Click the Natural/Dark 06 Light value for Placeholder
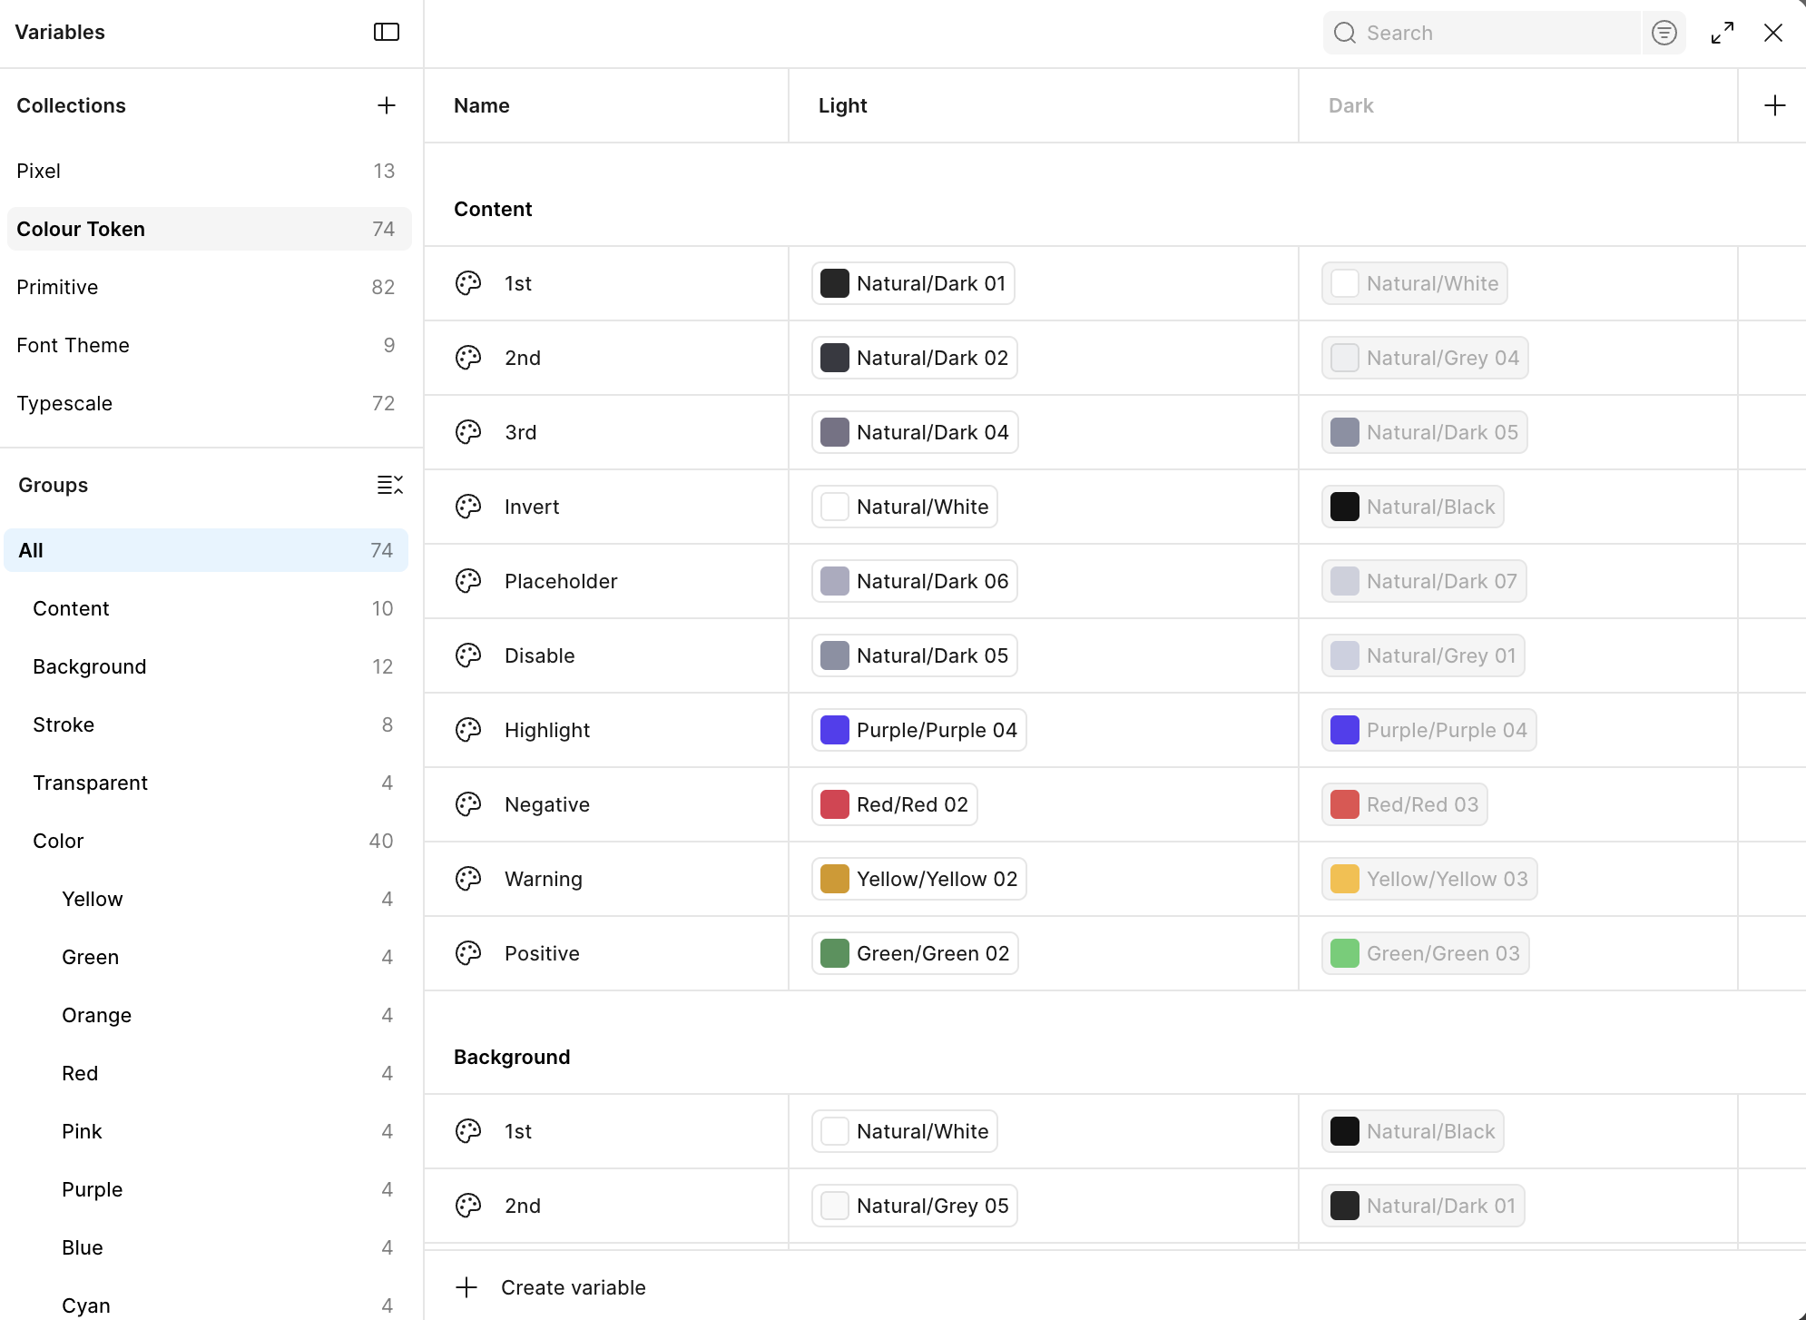Viewport: 1806px width, 1320px height. point(915,581)
